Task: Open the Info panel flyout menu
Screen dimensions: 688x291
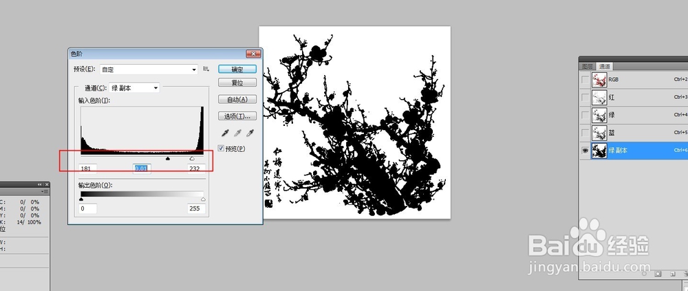Action: point(44,192)
